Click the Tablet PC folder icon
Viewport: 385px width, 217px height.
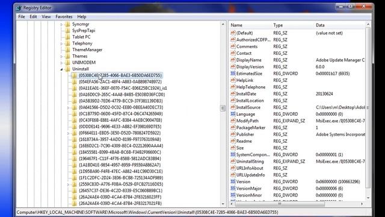(67, 37)
